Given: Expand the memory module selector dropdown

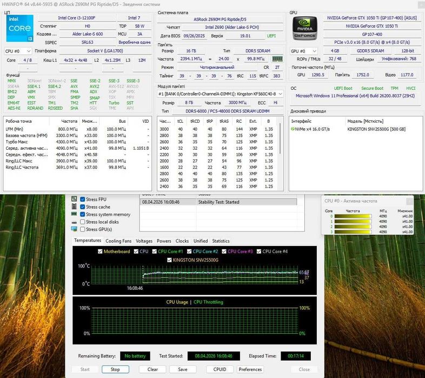Looking at the screenshot, I should point(221,94).
